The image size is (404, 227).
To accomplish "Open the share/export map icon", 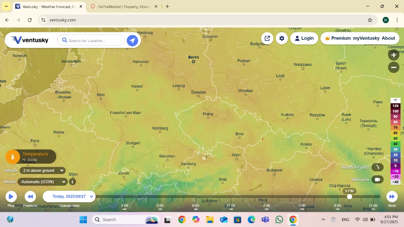I will (x=267, y=38).
